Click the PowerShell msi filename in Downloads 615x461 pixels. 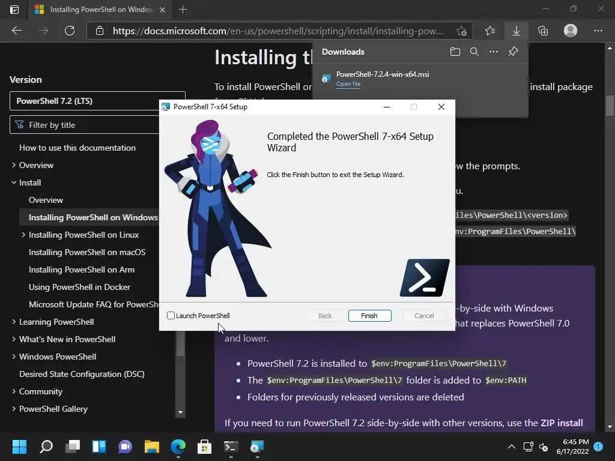(x=383, y=74)
